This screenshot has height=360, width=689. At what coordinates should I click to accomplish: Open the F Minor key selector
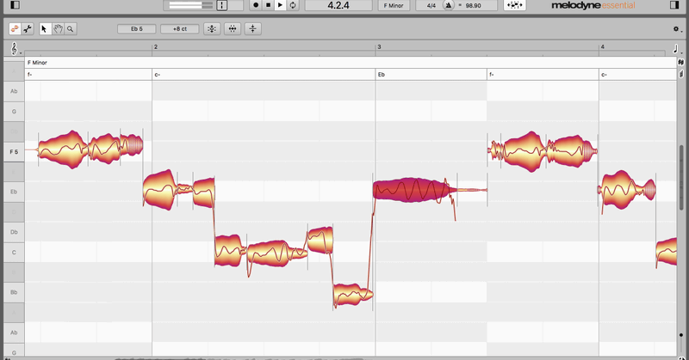pyautogui.click(x=394, y=5)
